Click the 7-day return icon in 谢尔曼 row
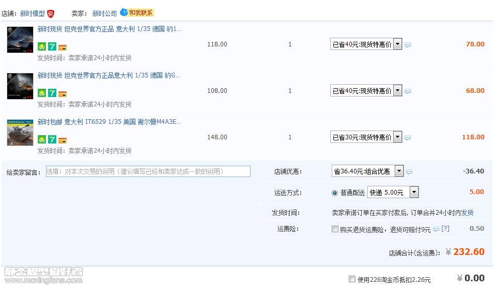Screen dimensions: 495x288 click(x=52, y=139)
